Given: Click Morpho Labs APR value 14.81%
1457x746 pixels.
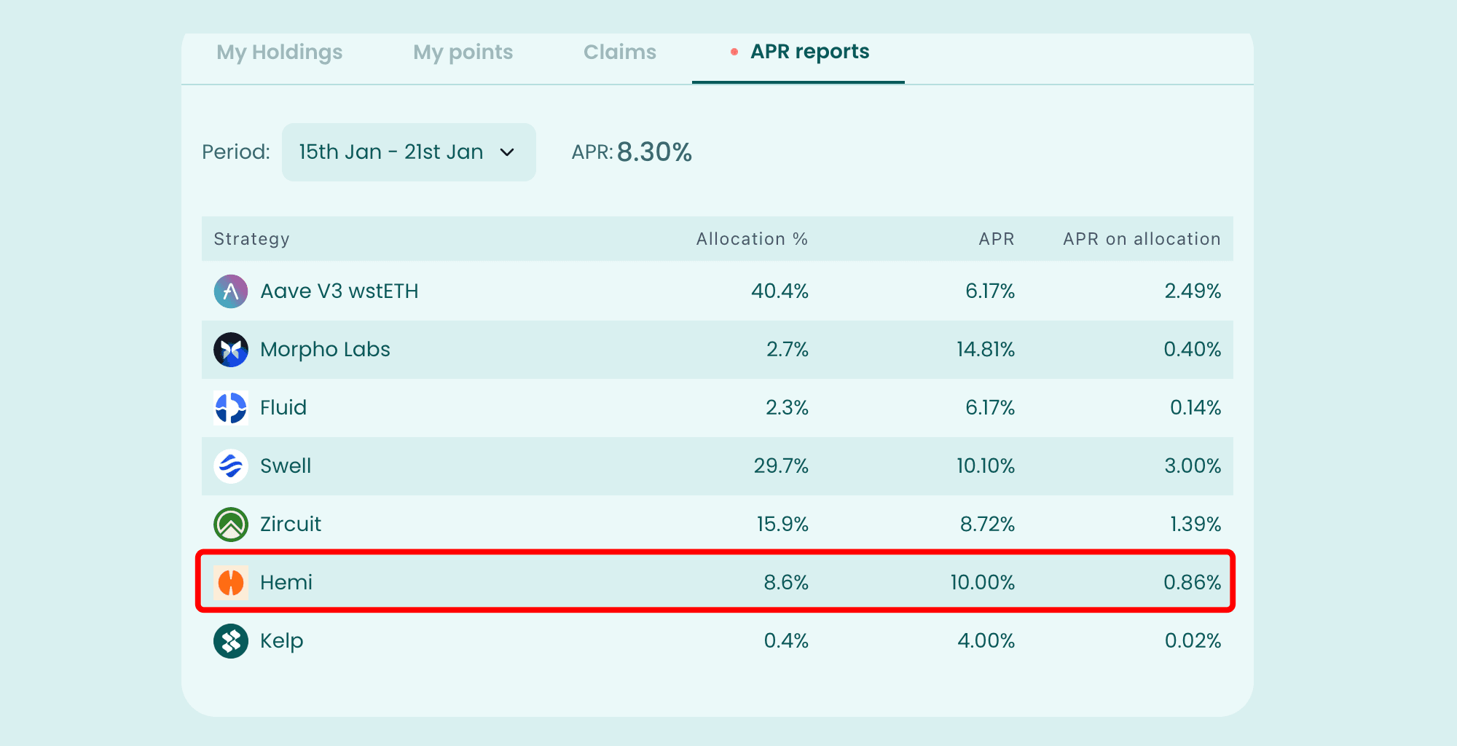Looking at the screenshot, I should click(986, 350).
